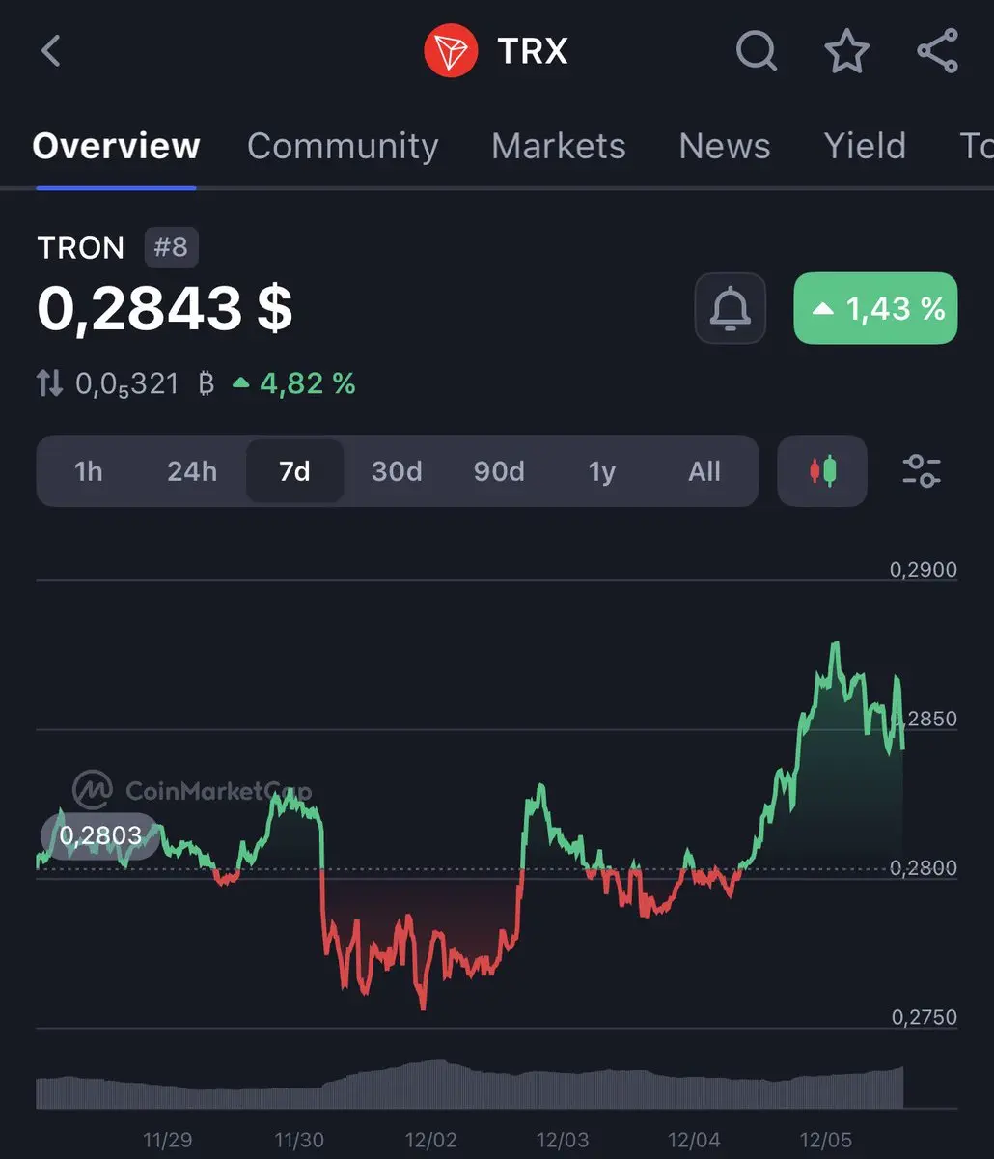This screenshot has height=1159, width=994.
Task: Open the News tab
Action: (725, 146)
